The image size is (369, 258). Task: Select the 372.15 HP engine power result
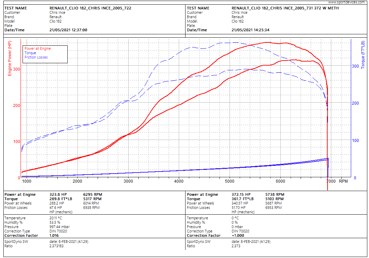pos(241,194)
